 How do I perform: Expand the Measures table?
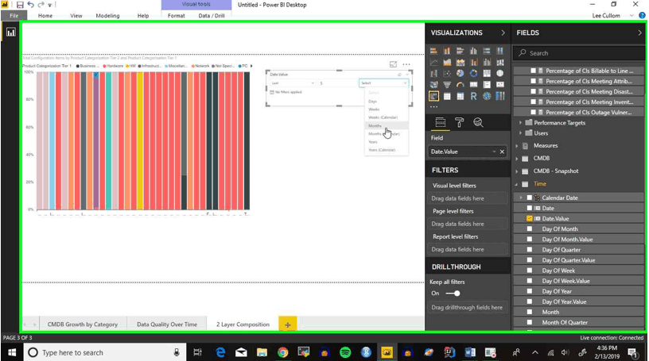pyautogui.click(x=516, y=146)
